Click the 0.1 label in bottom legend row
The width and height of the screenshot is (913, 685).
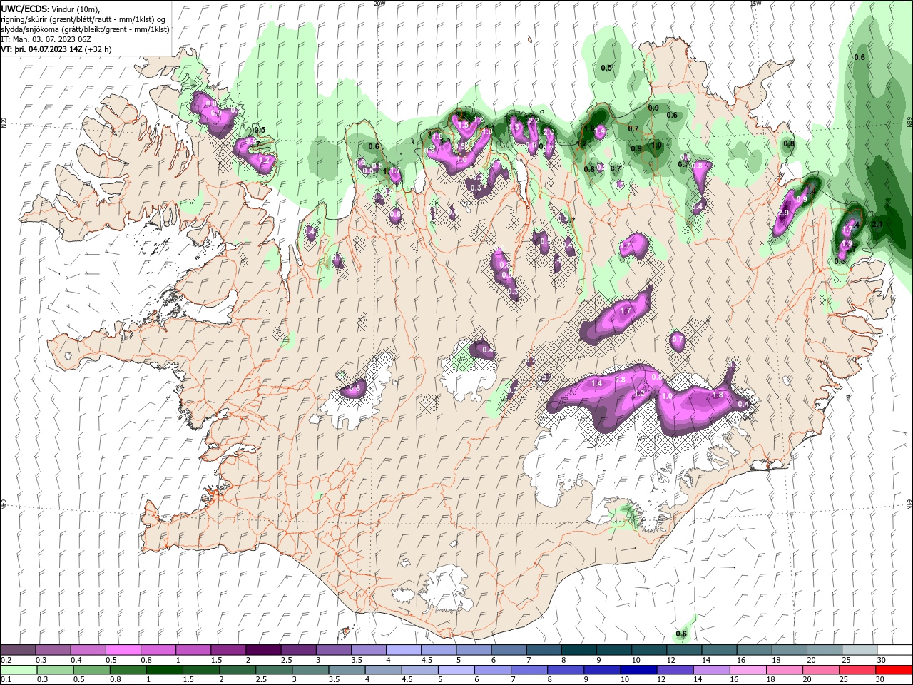click(x=6, y=680)
